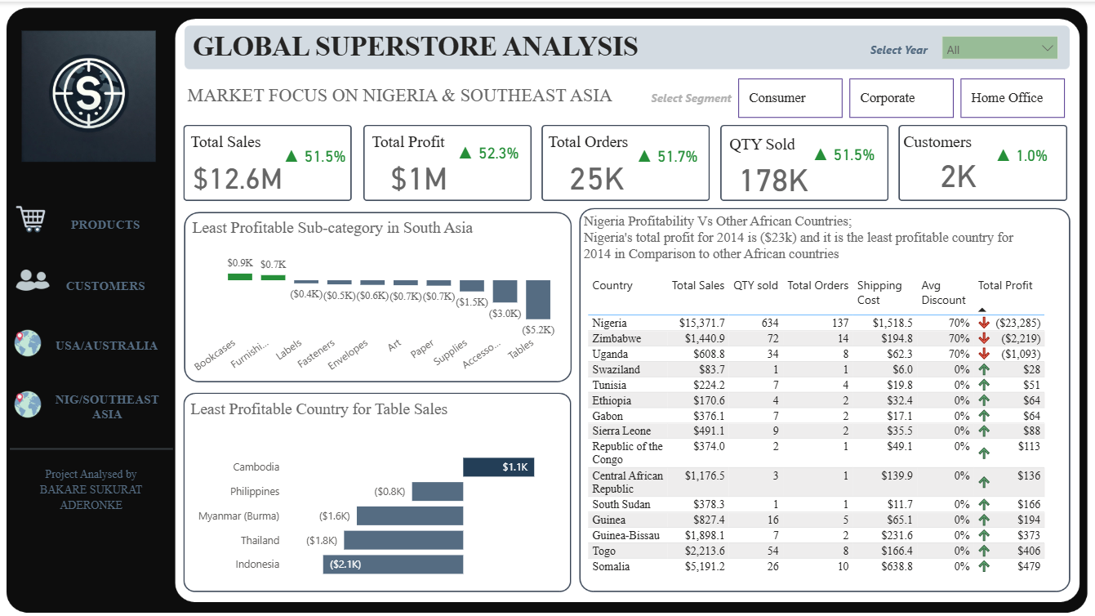This screenshot has height=616, width=1095.
Task: Click the green up arrow in Sierra Leone row
Action: coord(984,431)
